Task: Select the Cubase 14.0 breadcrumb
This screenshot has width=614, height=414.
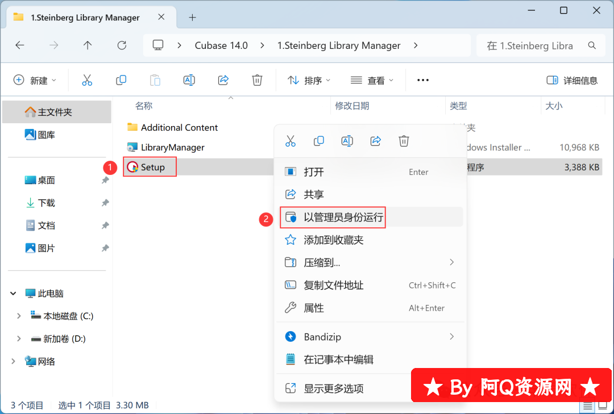Action: (x=221, y=45)
